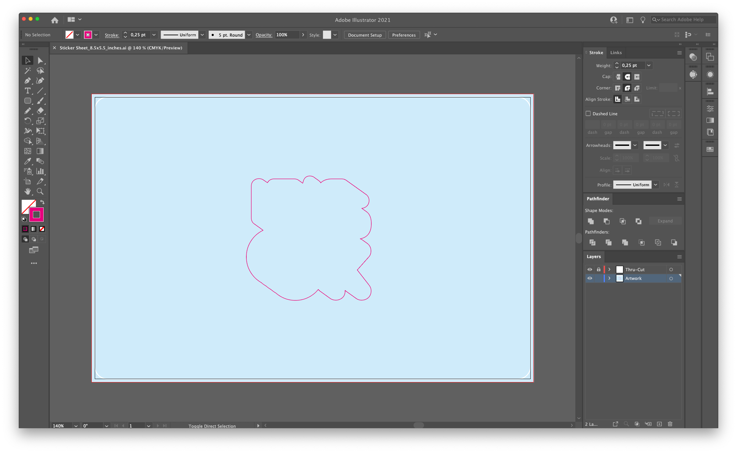The width and height of the screenshot is (737, 453).
Task: Click the Home icon
Action: point(55,20)
